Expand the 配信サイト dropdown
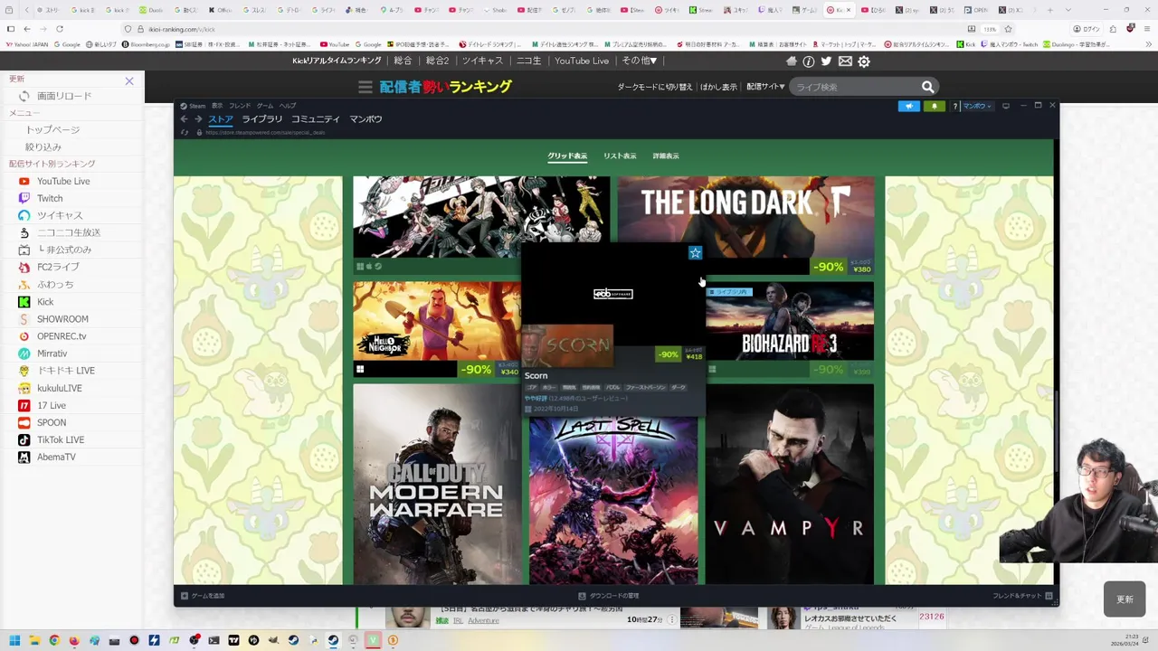Screen dimensions: 1158x651 click(x=765, y=87)
